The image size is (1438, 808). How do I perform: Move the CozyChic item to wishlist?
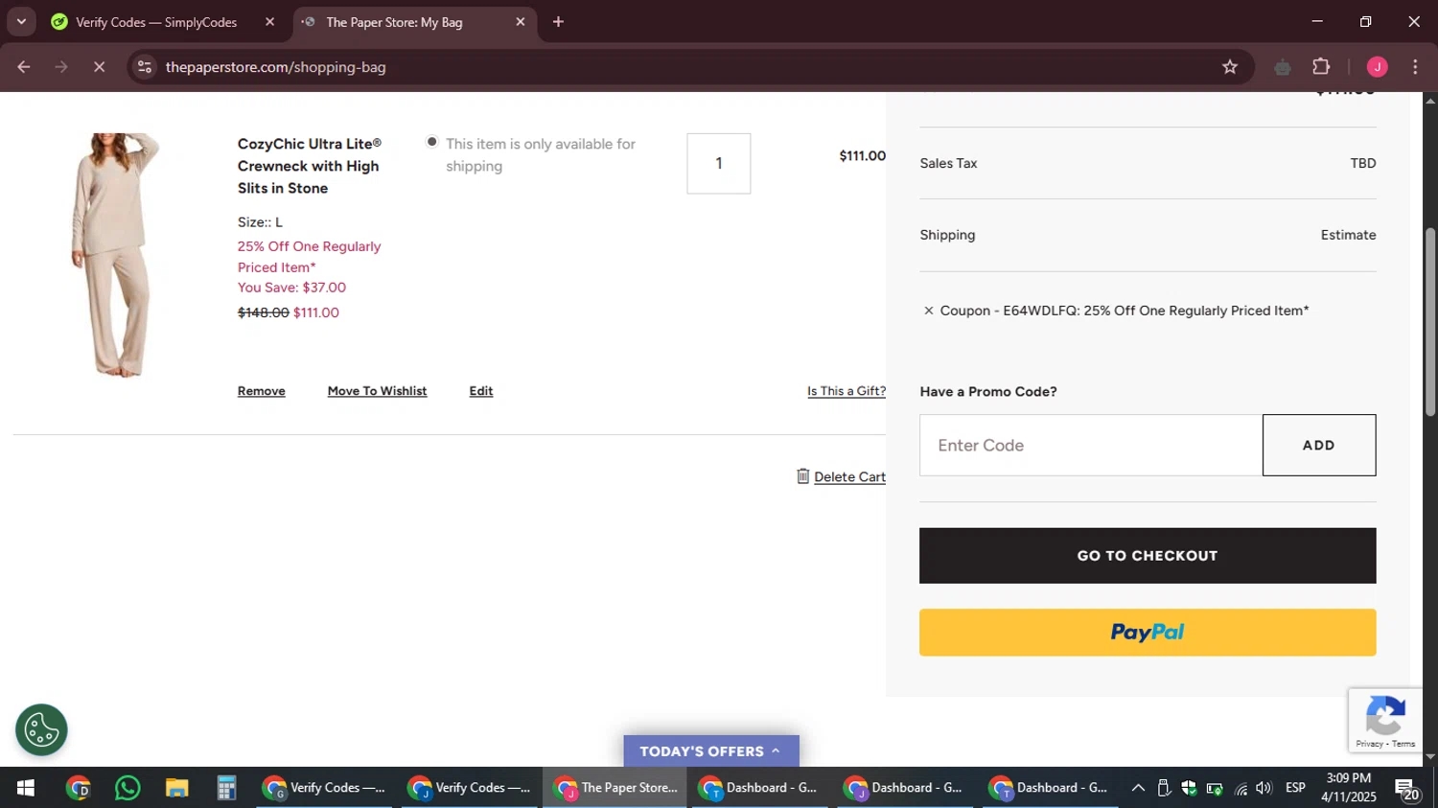(377, 391)
